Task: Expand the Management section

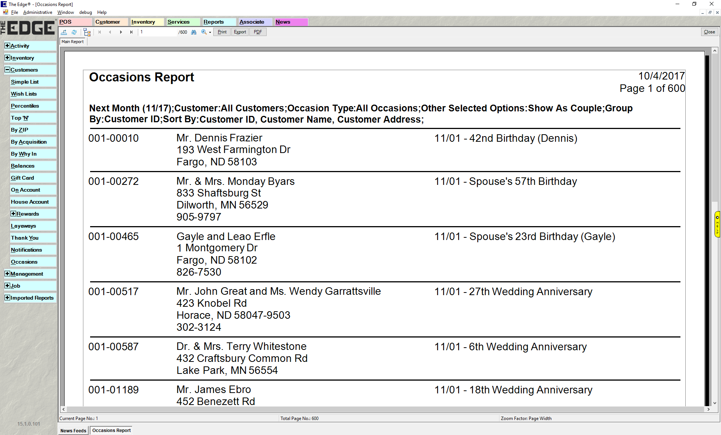Action: click(7, 274)
